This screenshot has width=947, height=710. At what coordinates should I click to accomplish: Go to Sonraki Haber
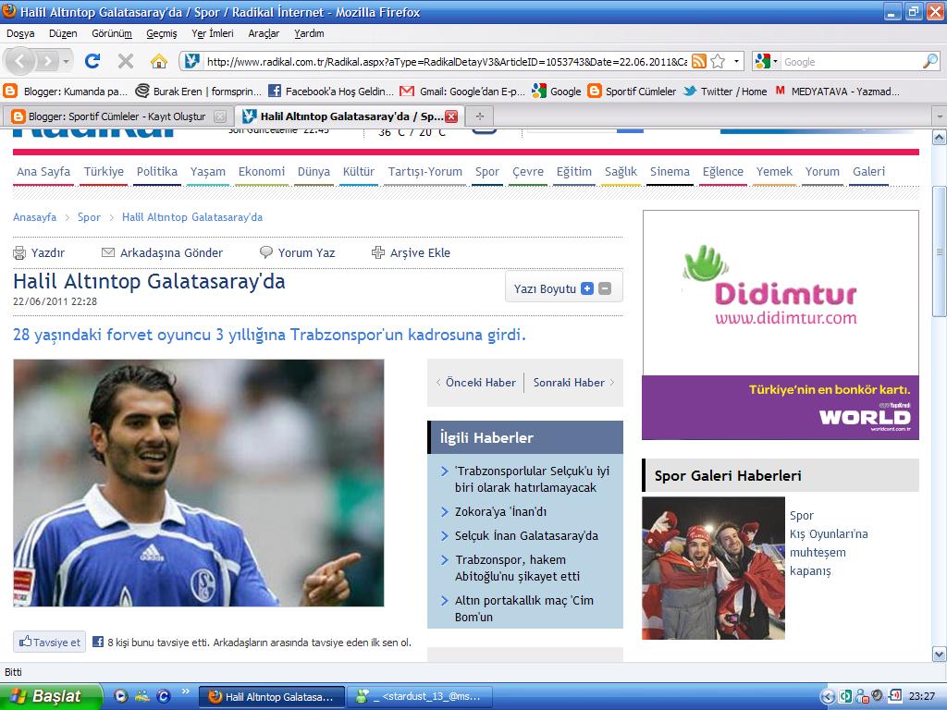pos(573,382)
